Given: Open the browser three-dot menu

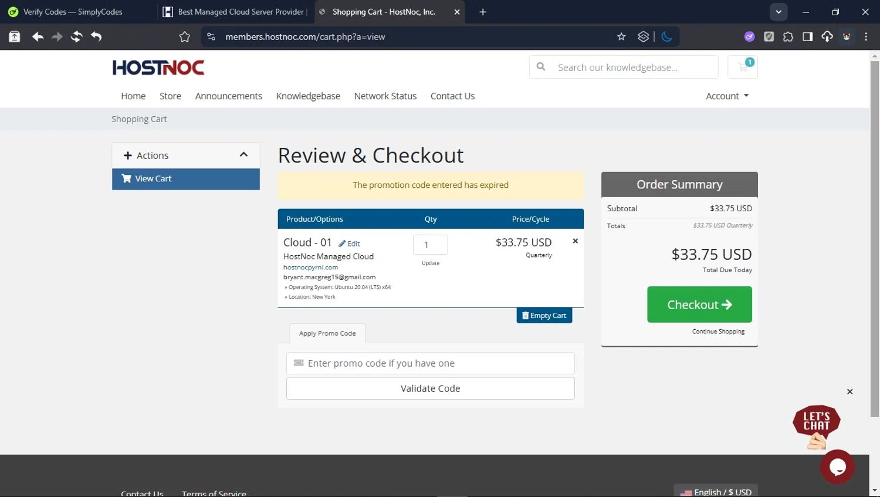Looking at the screenshot, I should (866, 36).
